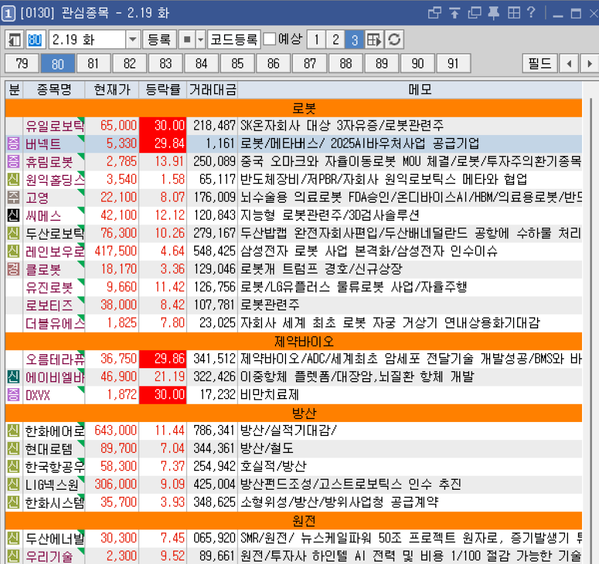Select stock name 현대로템

tap(49, 449)
